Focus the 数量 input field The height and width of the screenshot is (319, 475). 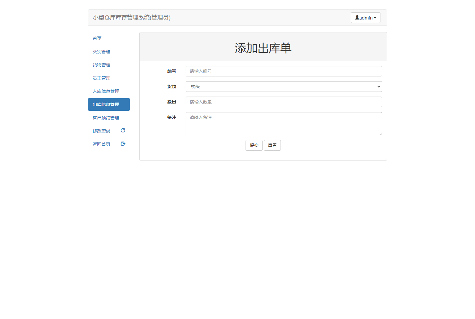(x=284, y=102)
